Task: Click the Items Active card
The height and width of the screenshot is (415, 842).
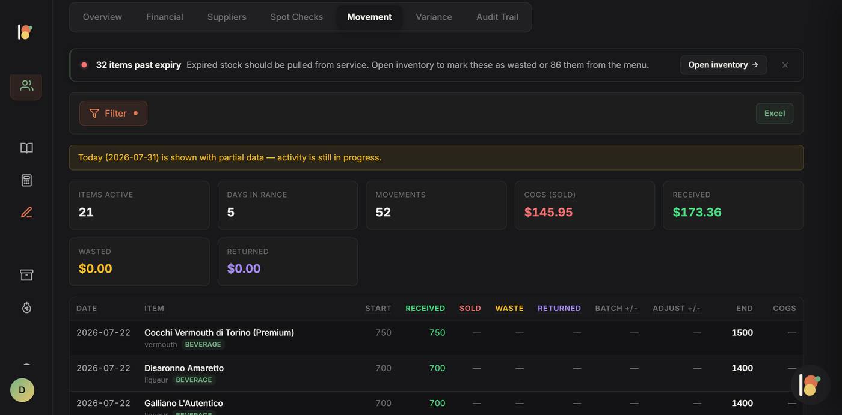Action: pyautogui.click(x=140, y=205)
